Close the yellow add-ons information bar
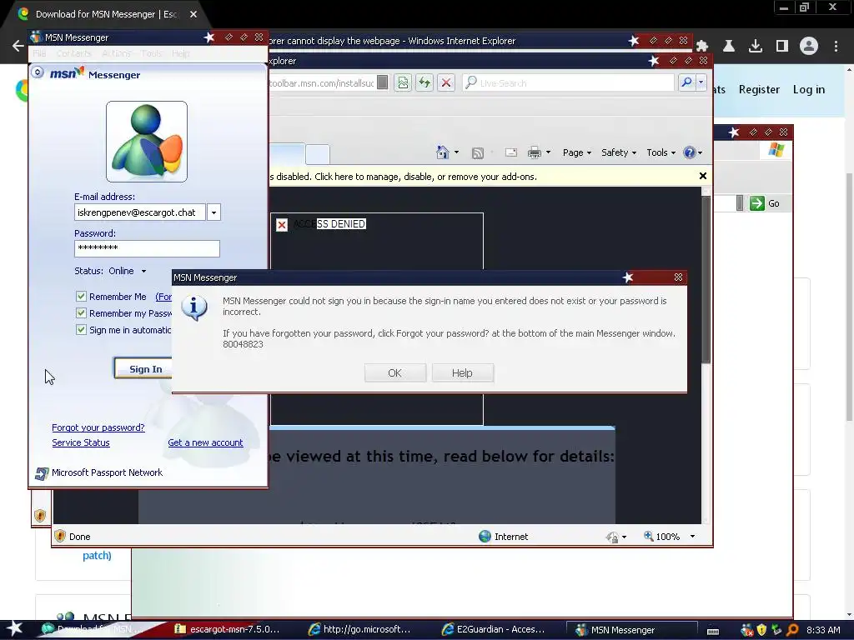854x640 pixels. click(702, 176)
